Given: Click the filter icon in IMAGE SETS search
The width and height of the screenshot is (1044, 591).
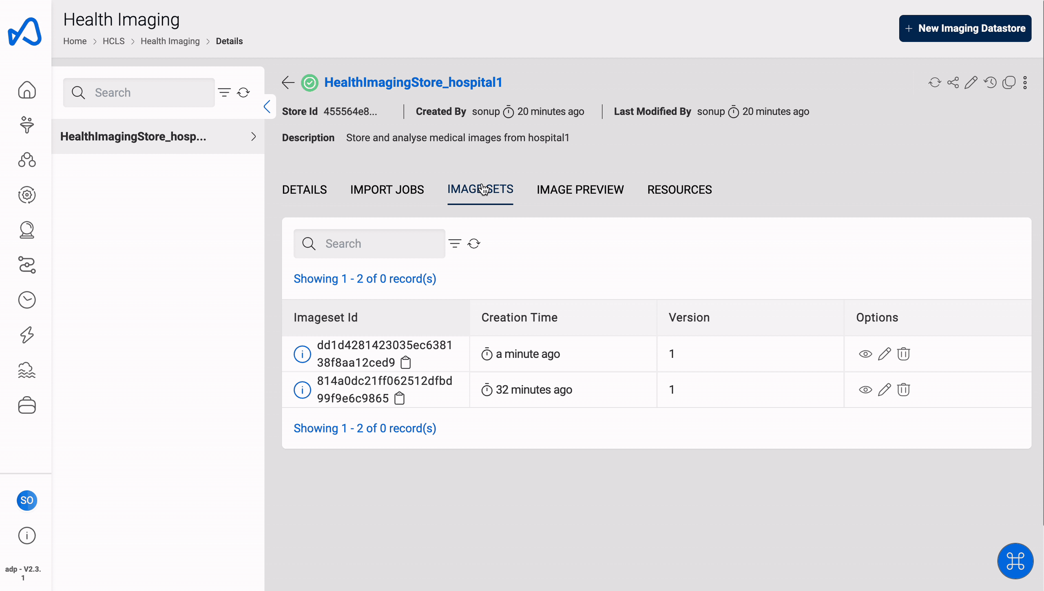Looking at the screenshot, I should [455, 243].
